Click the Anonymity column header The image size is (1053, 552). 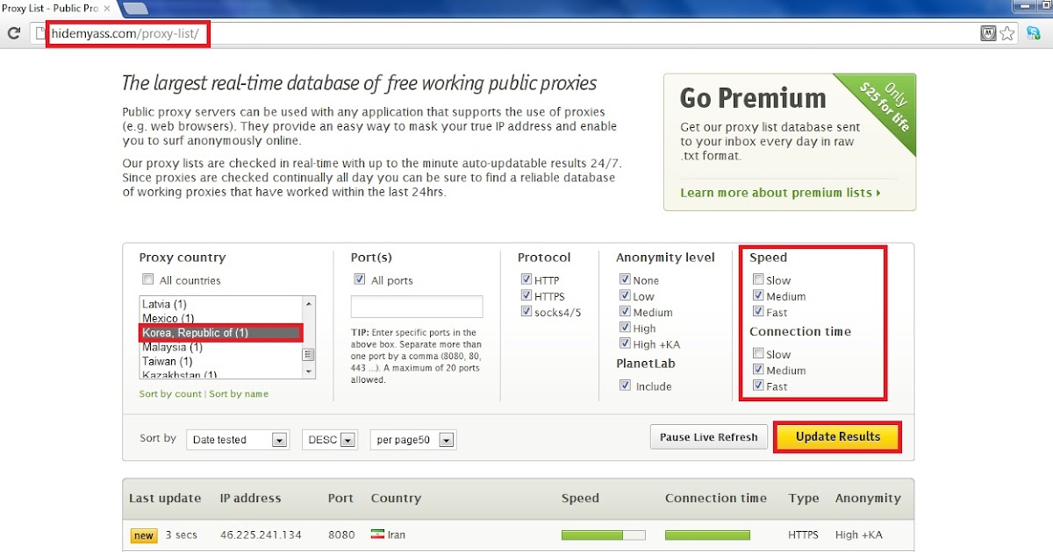(868, 498)
